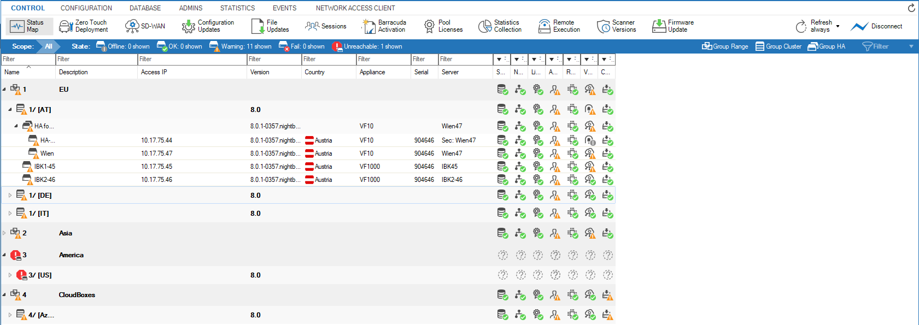Image resolution: width=919 pixels, height=325 pixels.
Task: Toggle the Fail state filter
Action: (302, 46)
